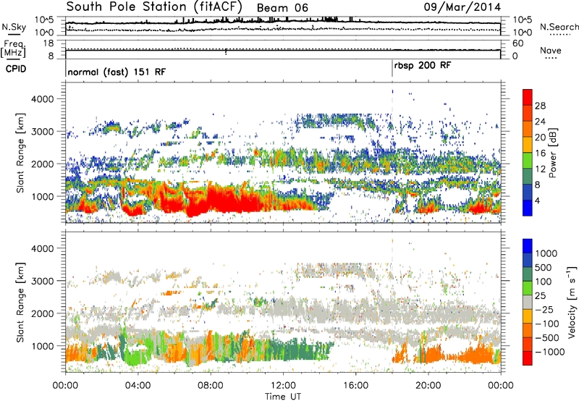The height and width of the screenshot is (401, 579).
Task: Click the "4000" tick of the power panel
Action: coord(42,99)
